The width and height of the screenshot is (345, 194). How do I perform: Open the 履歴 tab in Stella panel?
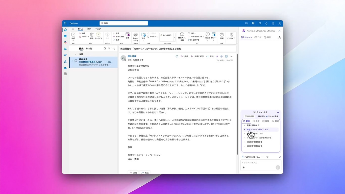tap(267, 37)
